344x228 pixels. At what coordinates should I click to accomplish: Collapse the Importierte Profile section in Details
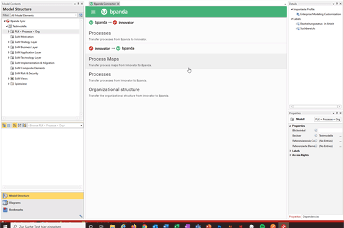[292, 9]
